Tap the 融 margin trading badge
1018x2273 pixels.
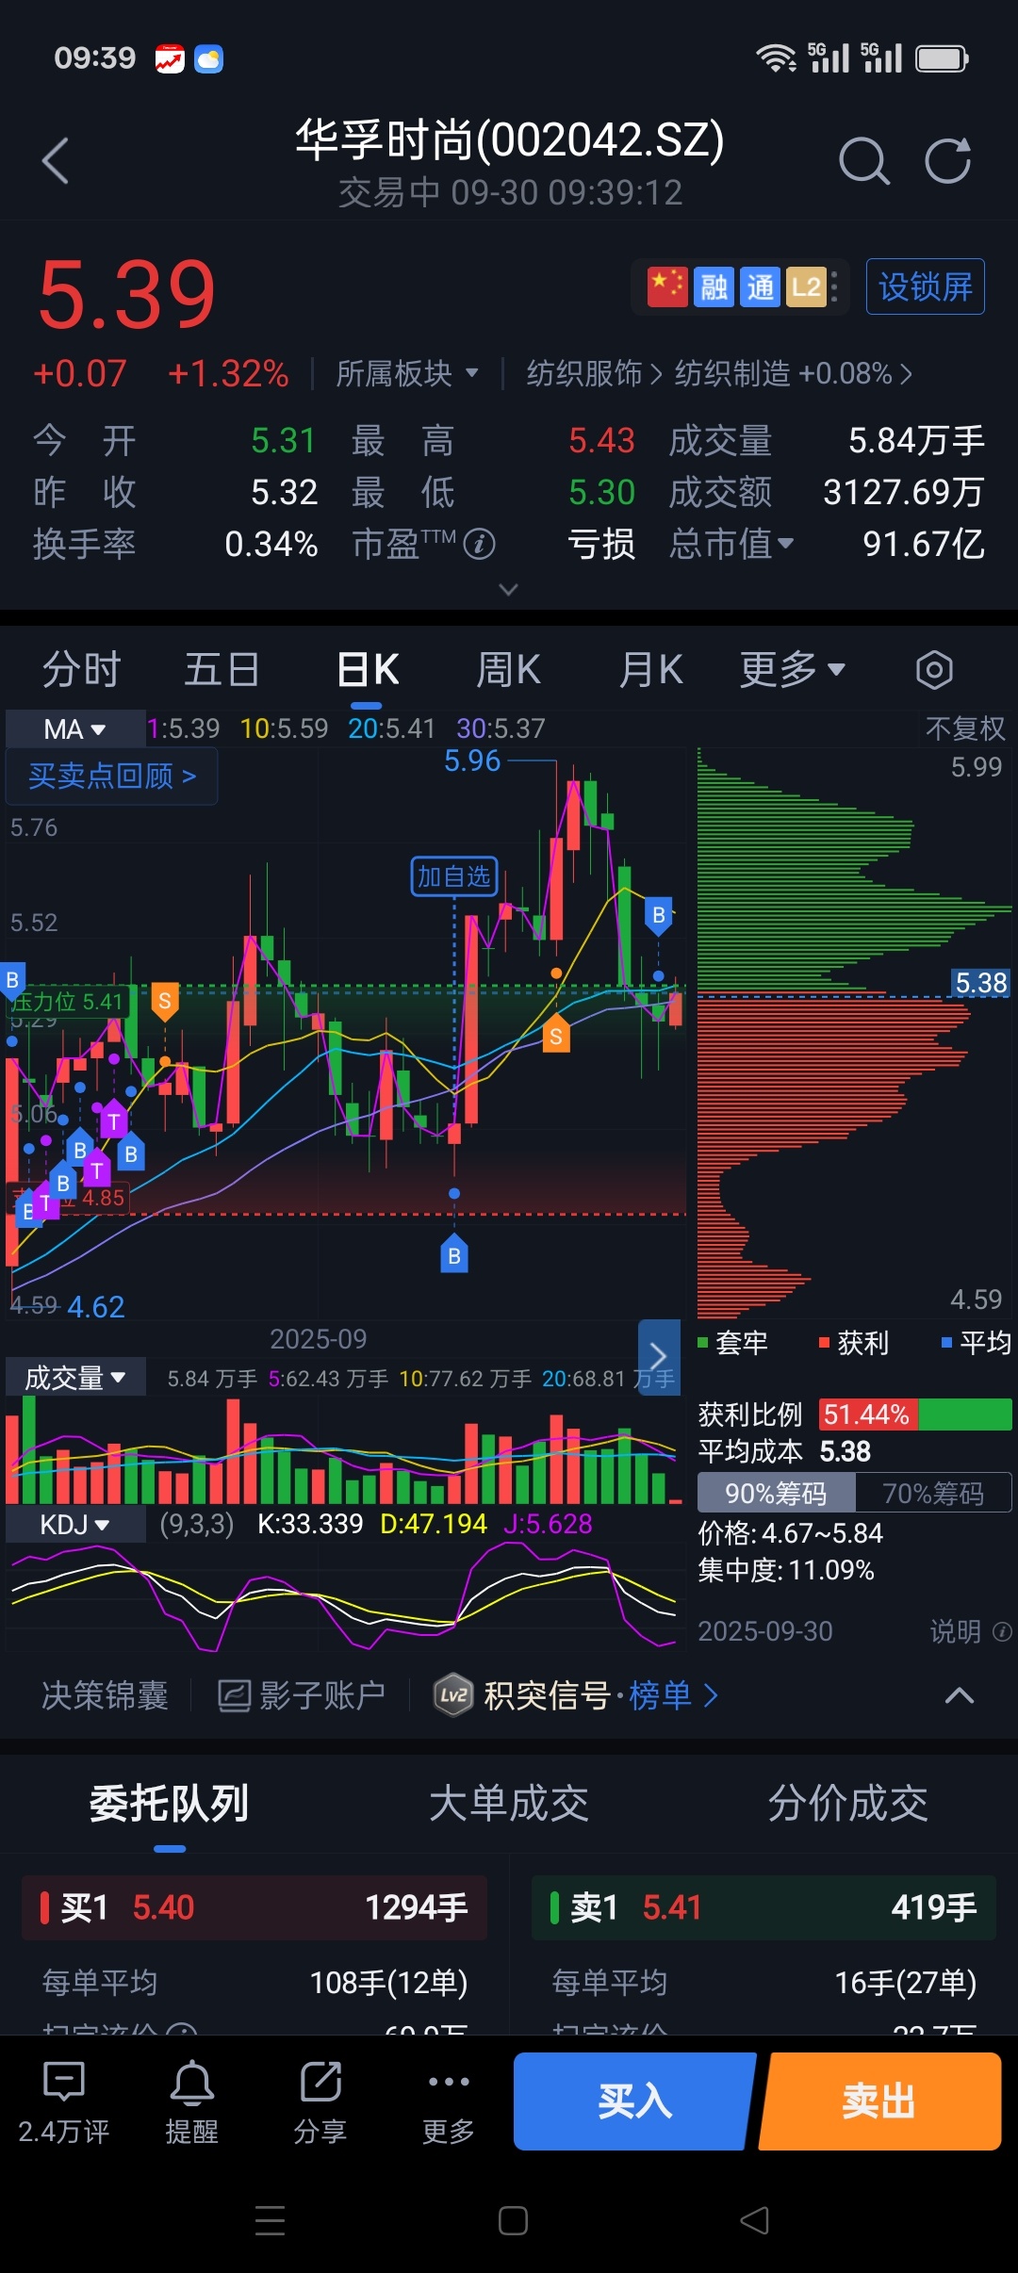tap(714, 286)
